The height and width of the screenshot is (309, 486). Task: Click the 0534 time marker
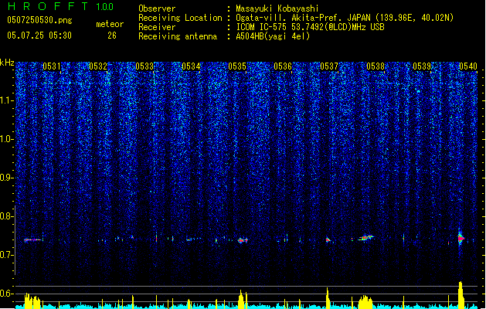click(x=191, y=66)
